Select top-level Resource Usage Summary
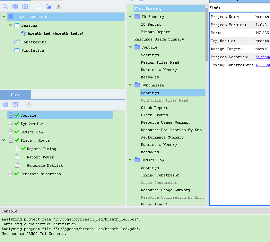270x242 pixels. pyautogui.click(x=159, y=39)
